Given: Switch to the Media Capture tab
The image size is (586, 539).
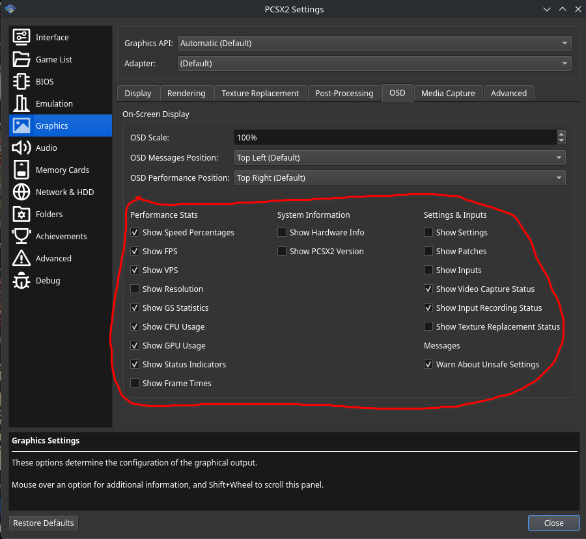Looking at the screenshot, I should coord(448,94).
